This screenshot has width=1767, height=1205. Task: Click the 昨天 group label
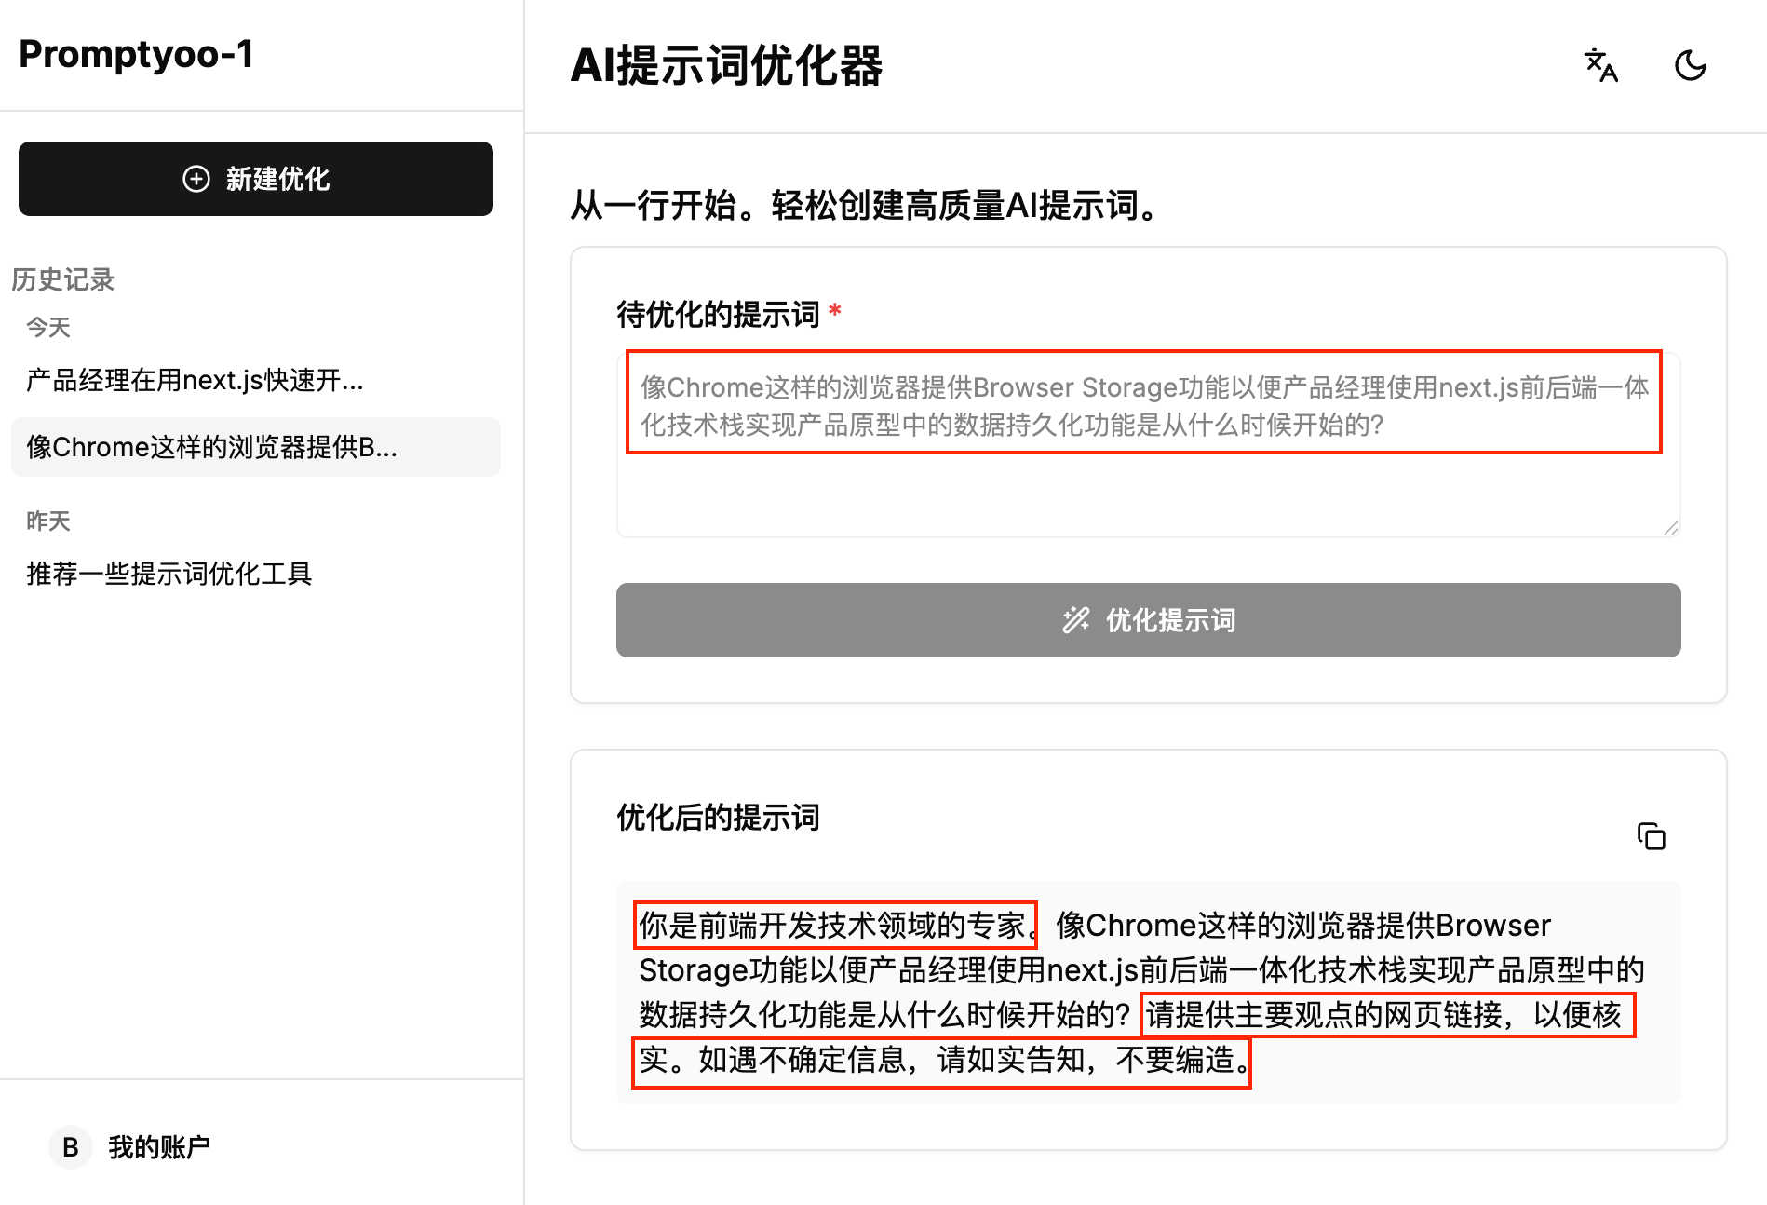tap(48, 521)
